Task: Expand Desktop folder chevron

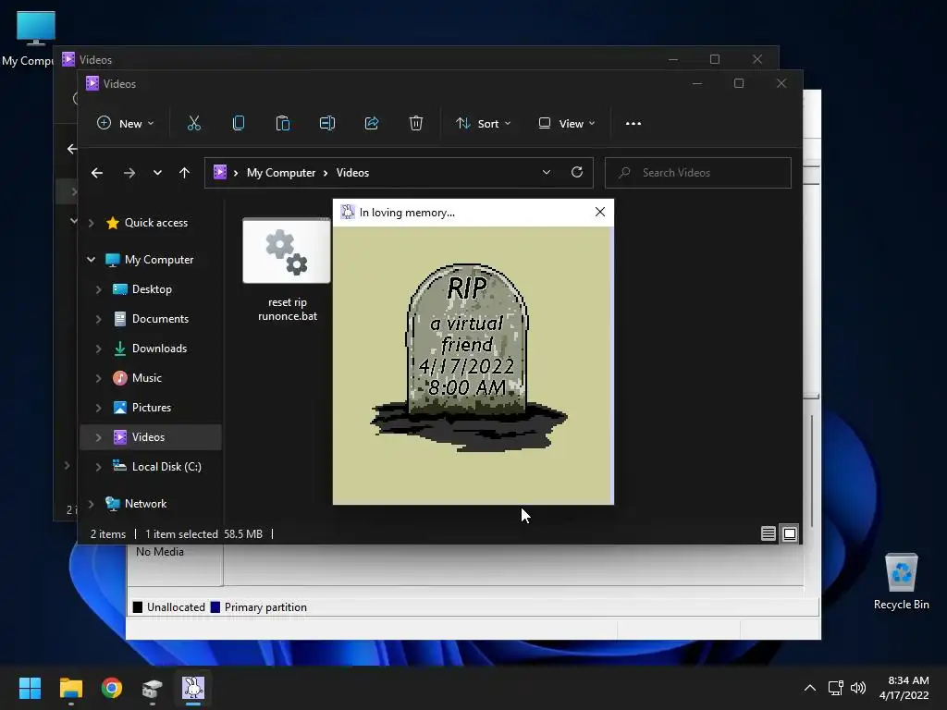Action: click(98, 289)
